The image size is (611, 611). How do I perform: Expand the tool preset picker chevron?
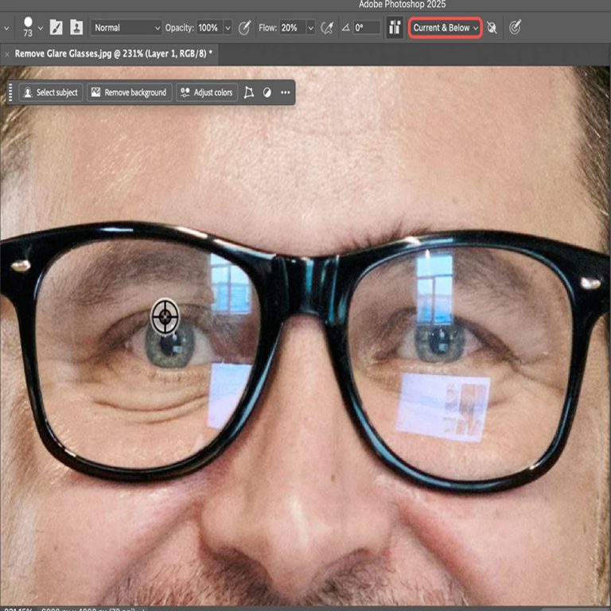coord(6,28)
